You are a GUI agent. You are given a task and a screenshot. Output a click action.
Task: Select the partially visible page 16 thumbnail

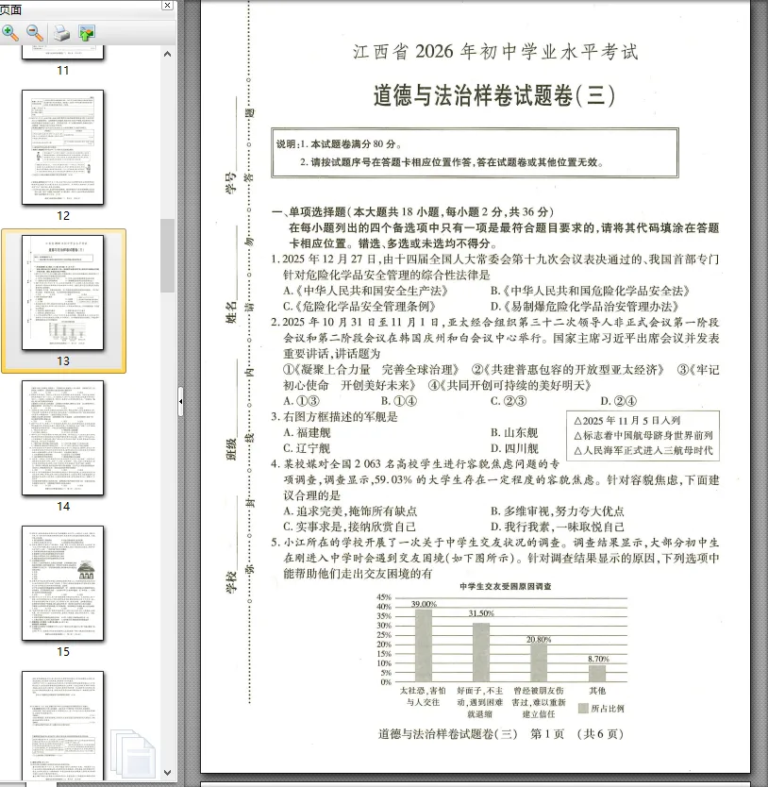tap(61, 731)
